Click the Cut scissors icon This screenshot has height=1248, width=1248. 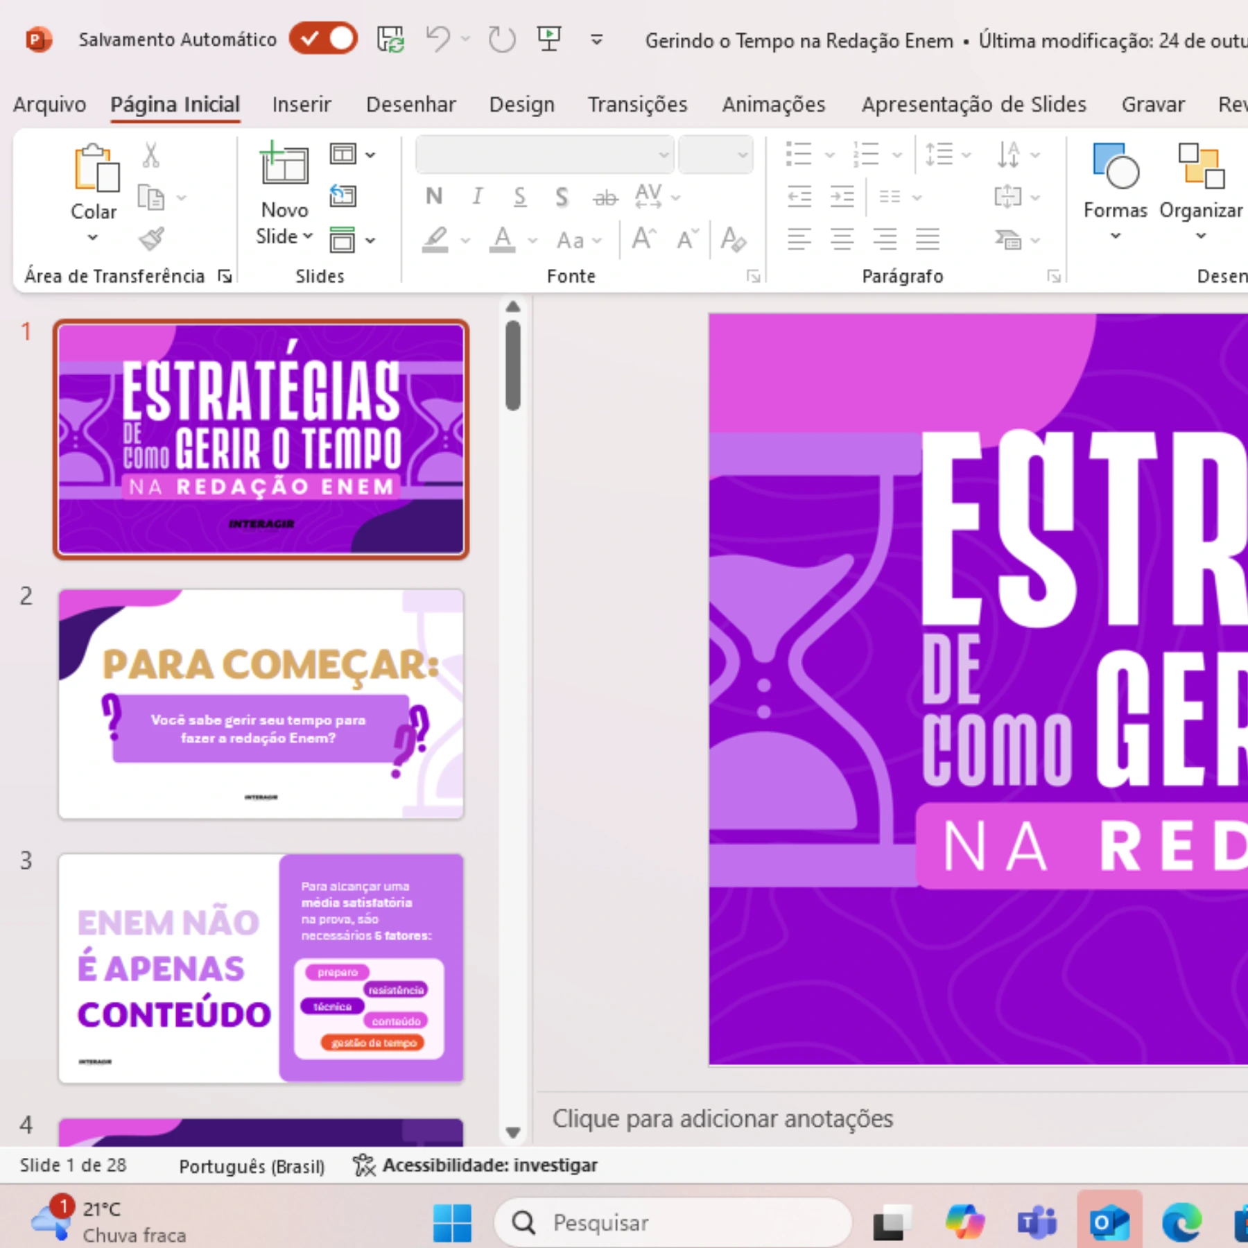[151, 155]
